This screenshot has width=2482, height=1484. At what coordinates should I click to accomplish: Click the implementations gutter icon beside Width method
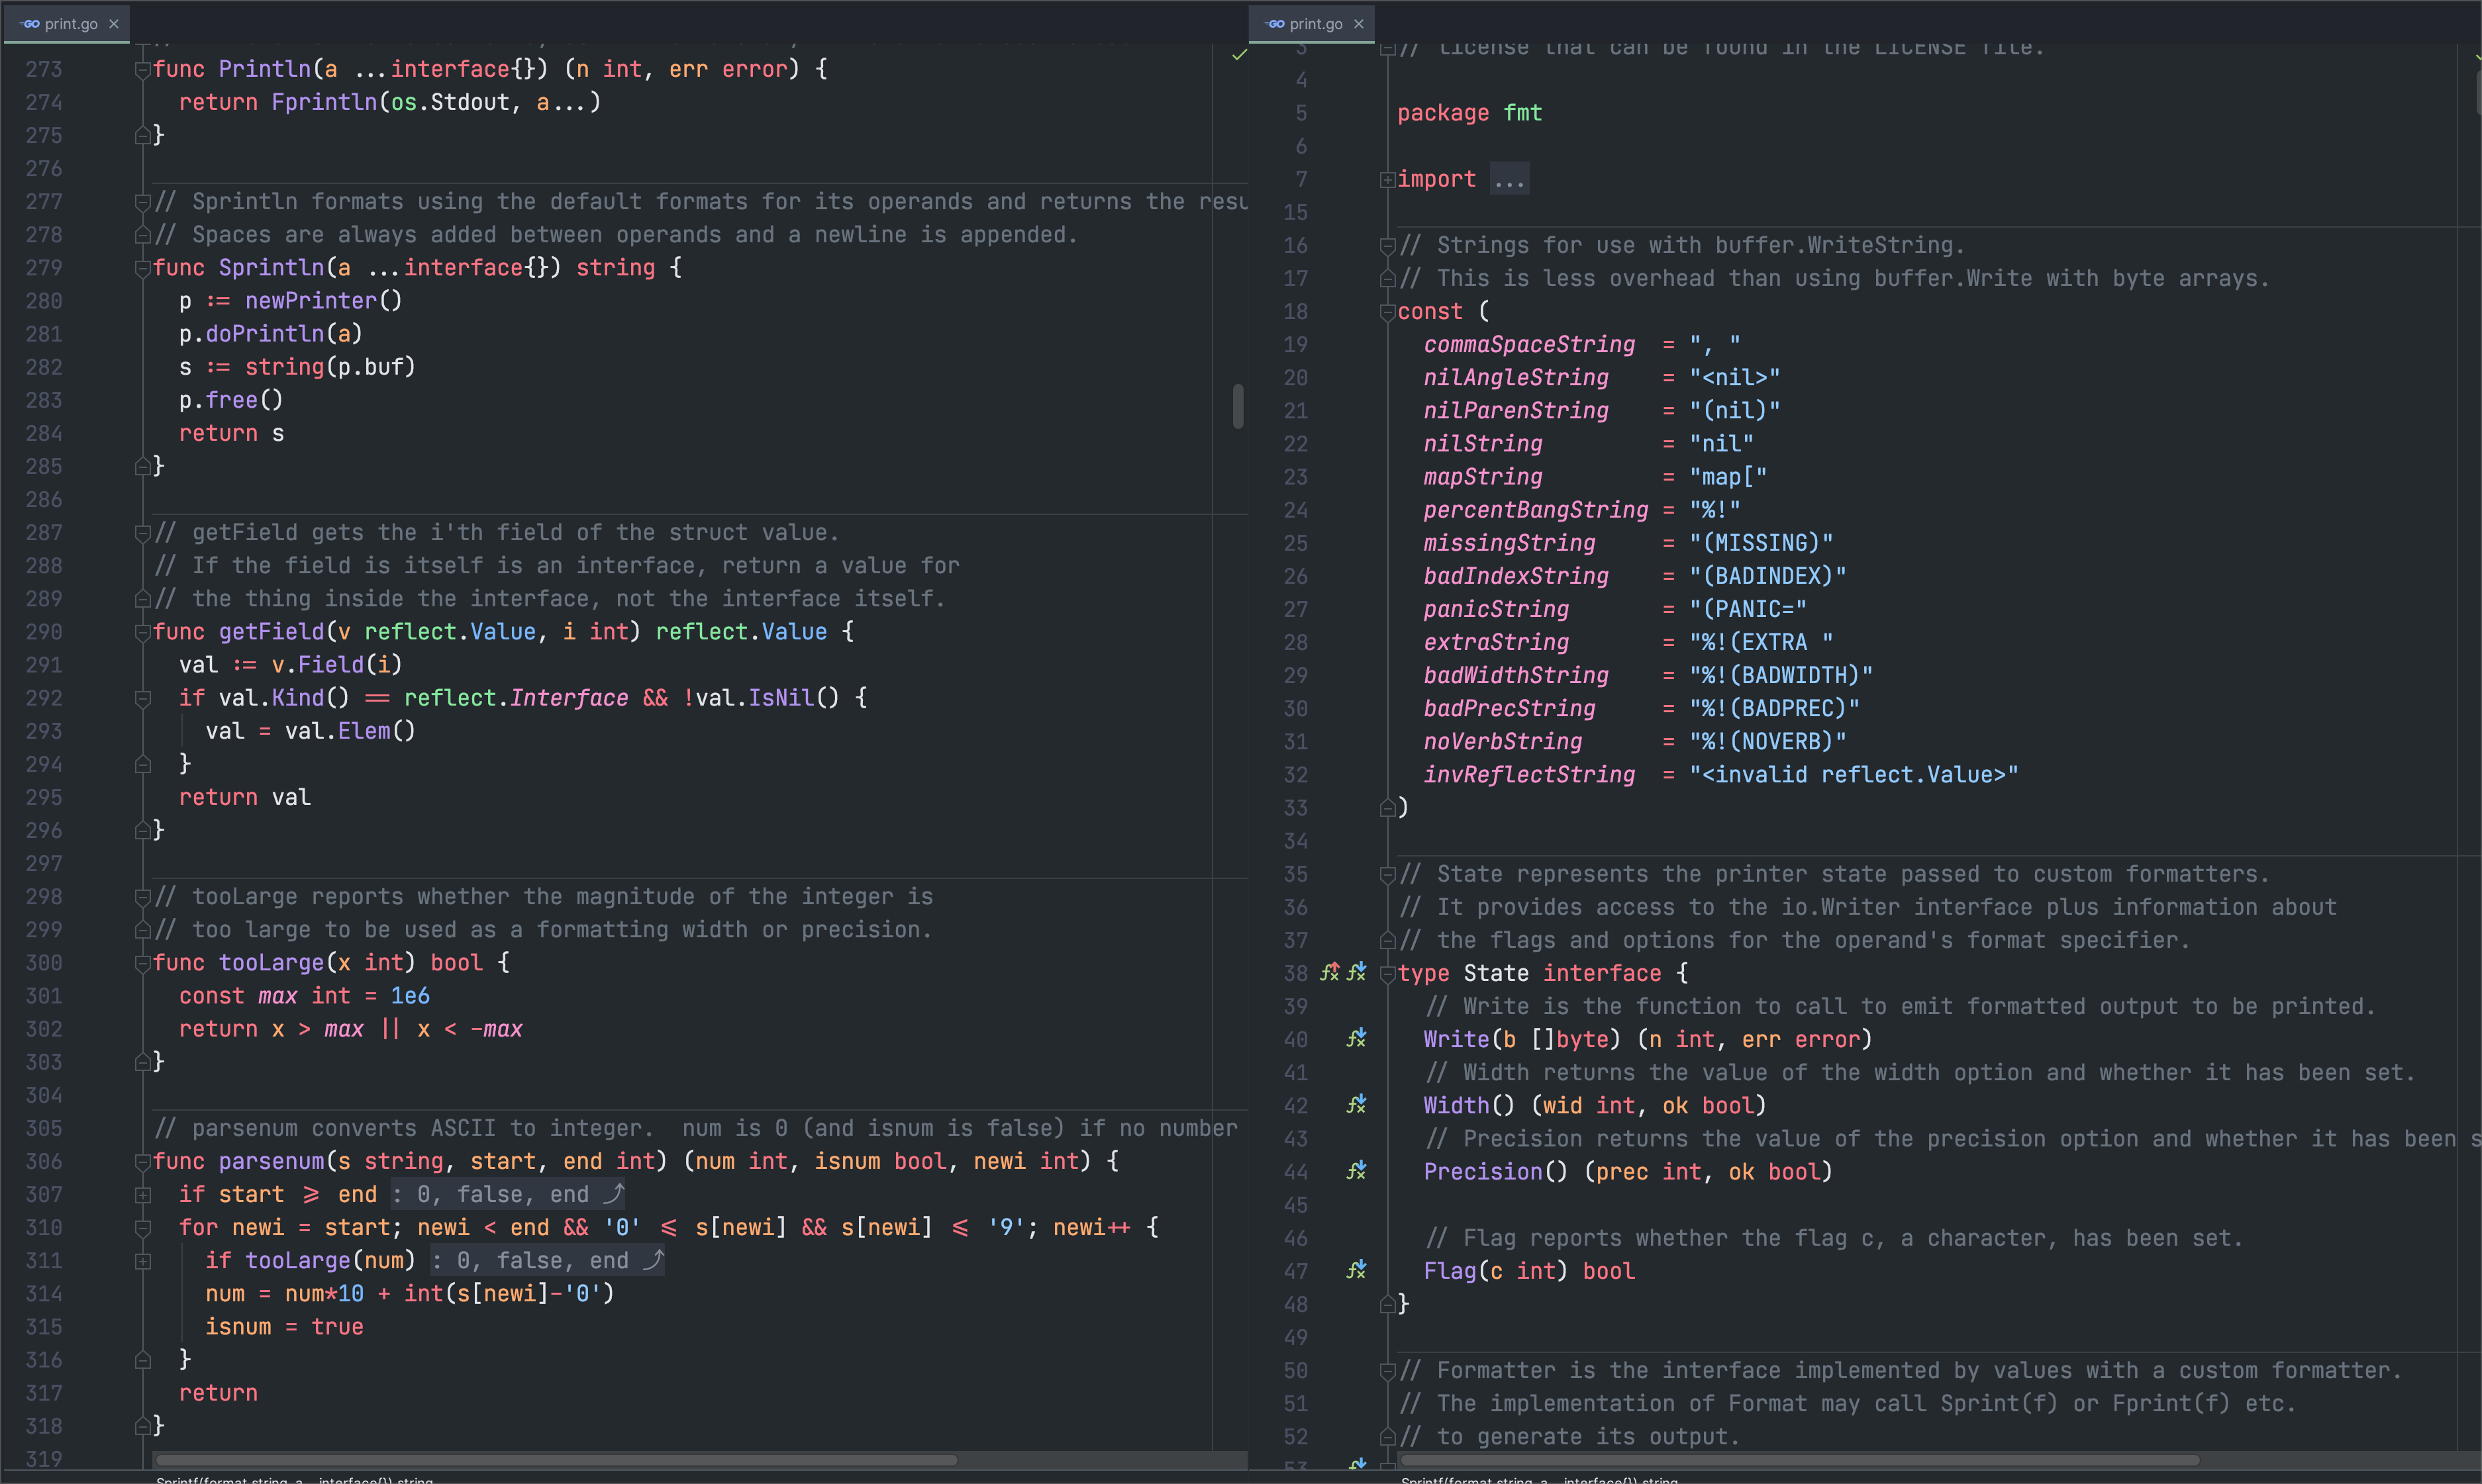[1356, 1105]
